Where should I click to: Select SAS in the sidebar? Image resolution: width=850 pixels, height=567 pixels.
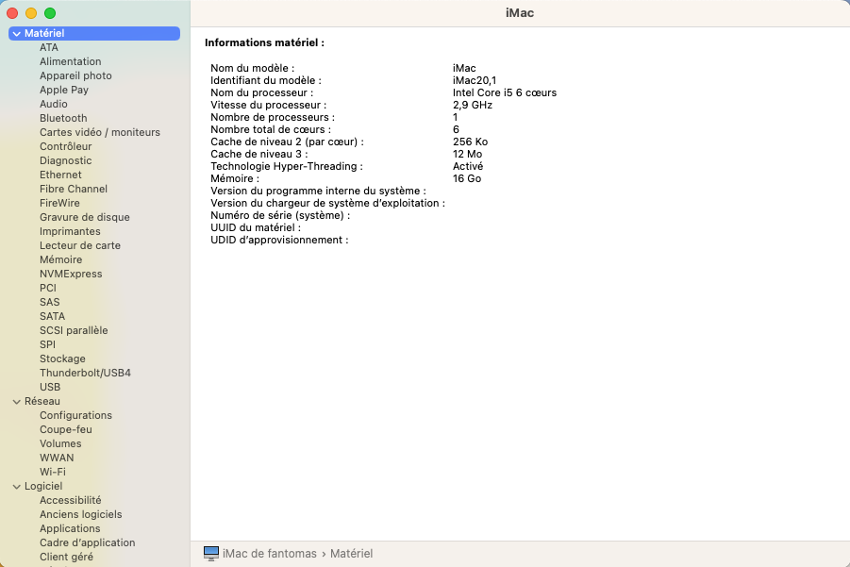[x=50, y=302]
